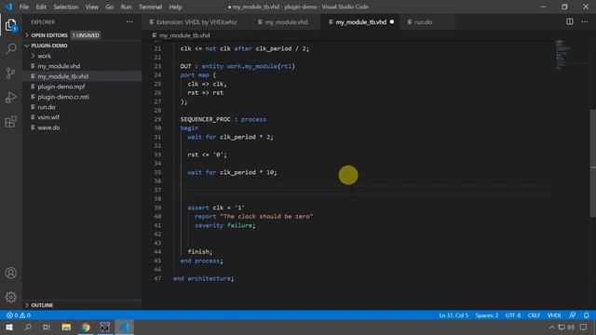Open the notifications bell in status bar
The height and width of the screenshot is (335, 596).
(586, 315)
